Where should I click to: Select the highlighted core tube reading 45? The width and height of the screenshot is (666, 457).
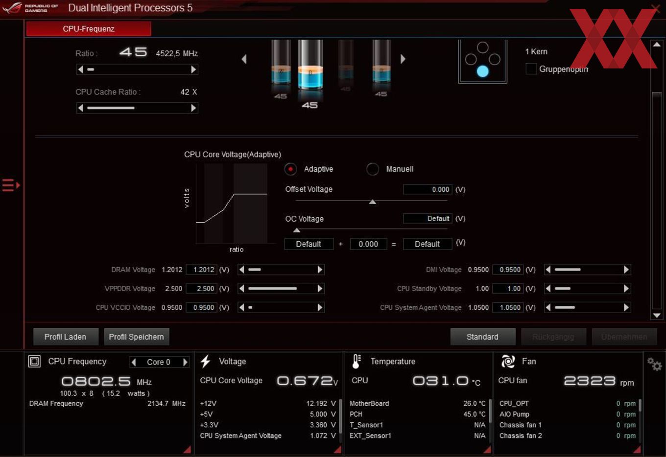(310, 66)
